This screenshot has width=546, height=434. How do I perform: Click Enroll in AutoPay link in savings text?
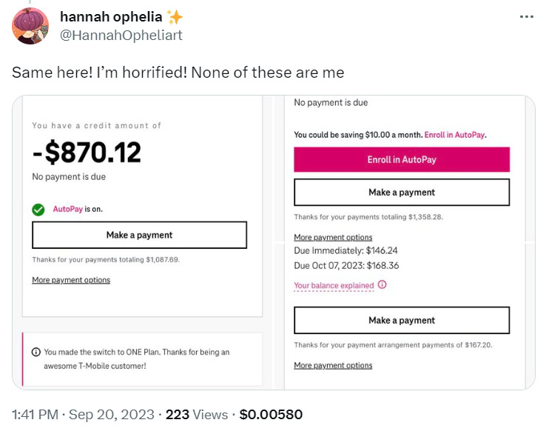(x=455, y=135)
